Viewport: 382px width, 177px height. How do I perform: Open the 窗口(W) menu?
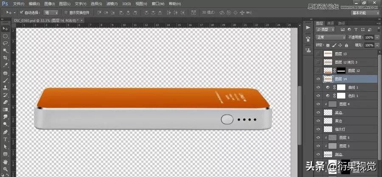pyautogui.click(x=158, y=4)
